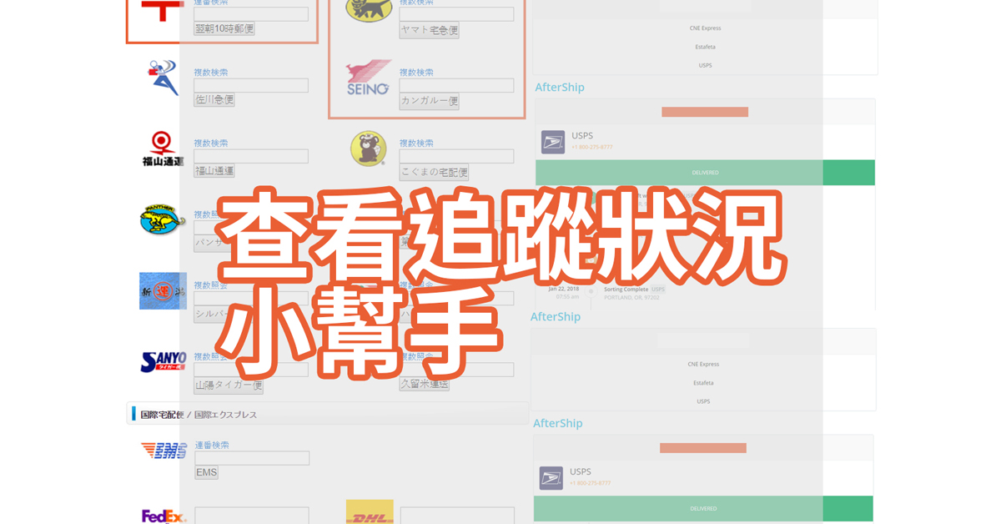Click the SANYO Tiger logo
Image resolution: width=1001 pixels, height=524 pixels.
tap(163, 361)
